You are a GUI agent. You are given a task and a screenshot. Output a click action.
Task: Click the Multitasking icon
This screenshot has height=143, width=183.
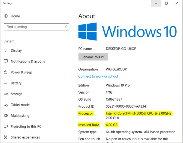coord(6,116)
